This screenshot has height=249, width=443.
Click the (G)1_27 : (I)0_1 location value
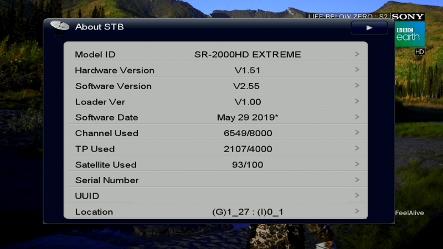pos(248,212)
